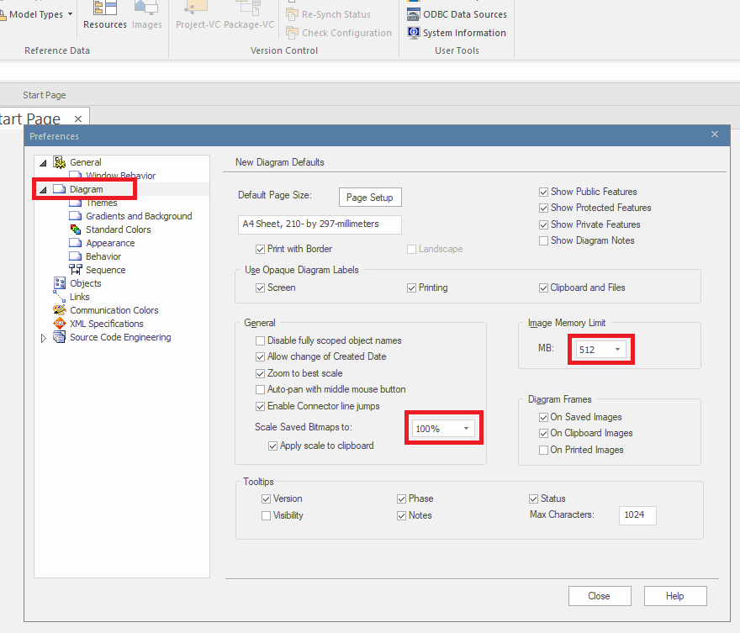Screen dimensions: 740x633
Task: Toggle Clipboard and Files checkbox
Action: (544, 287)
